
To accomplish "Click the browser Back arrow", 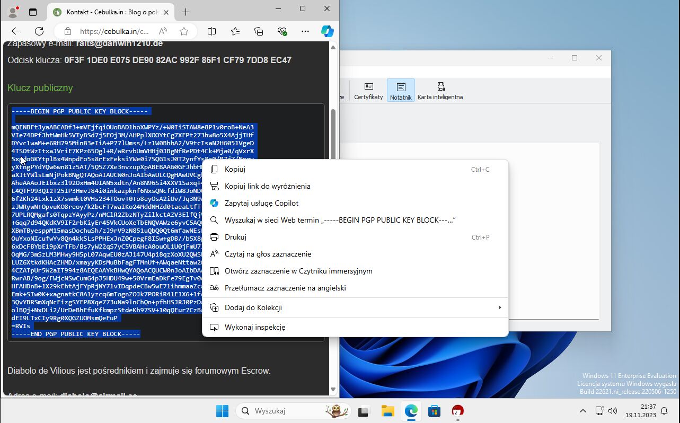I will tap(16, 31).
